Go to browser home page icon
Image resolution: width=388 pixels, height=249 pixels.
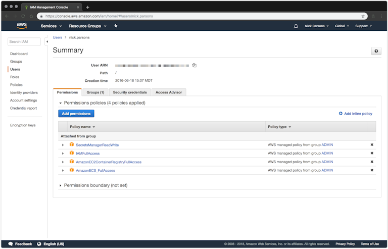coord(31,16)
